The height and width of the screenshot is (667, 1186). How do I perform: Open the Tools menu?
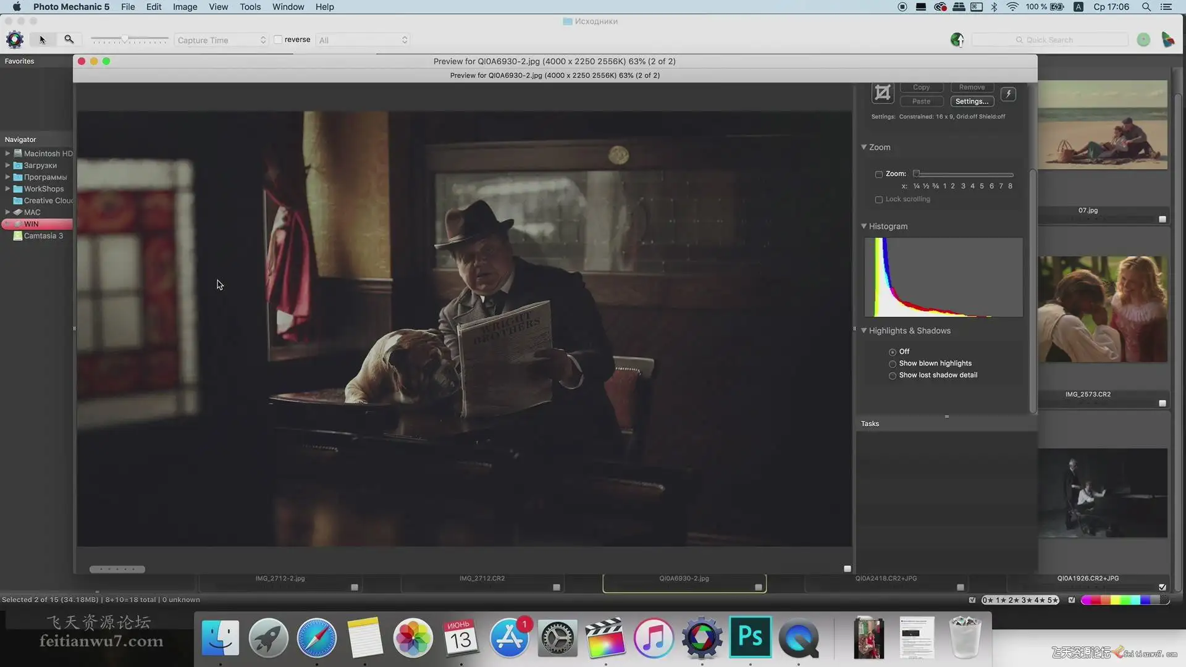250,7
